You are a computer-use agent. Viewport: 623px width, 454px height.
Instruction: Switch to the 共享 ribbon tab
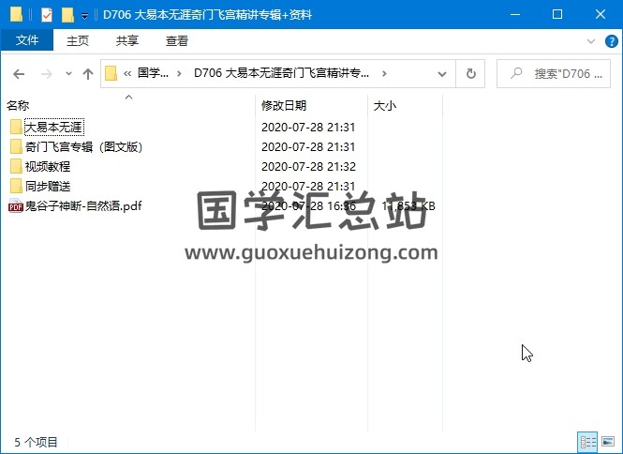(x=127, y=40)
